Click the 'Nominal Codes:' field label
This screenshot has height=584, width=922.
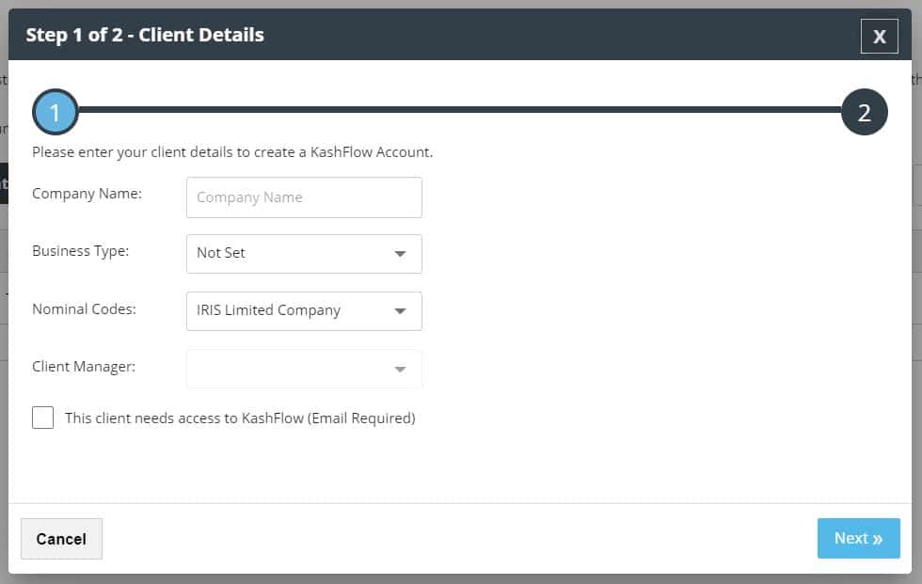pos(84,308)
